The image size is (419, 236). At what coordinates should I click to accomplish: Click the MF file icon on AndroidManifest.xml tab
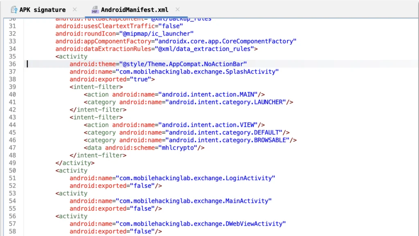tap(95, 9)
